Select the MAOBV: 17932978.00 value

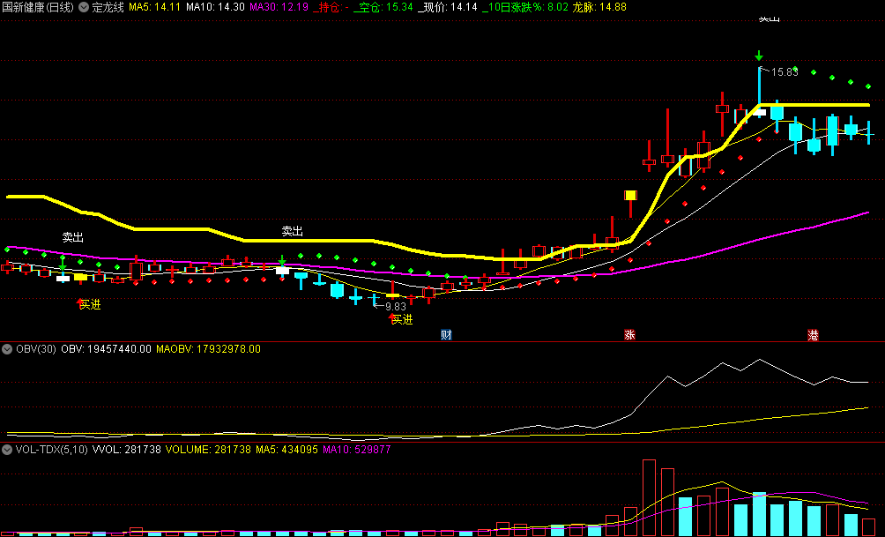[208, 349]
